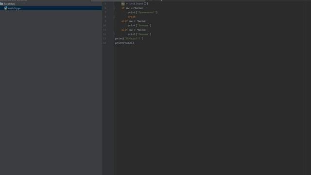Place the cursor on the break keyword
This screenshot has height=175, width=311.
pos(132,17)
